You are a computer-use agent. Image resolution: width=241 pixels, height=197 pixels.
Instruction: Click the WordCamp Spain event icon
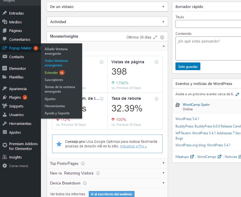[x=178, y=105]
